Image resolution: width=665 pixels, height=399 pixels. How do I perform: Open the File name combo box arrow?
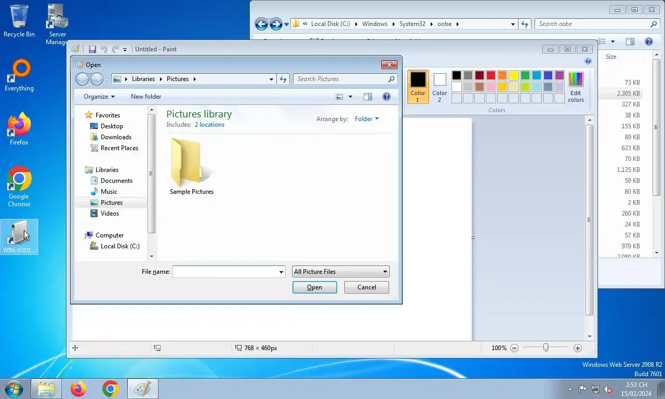pyautogui.click(x=282, y=272)
